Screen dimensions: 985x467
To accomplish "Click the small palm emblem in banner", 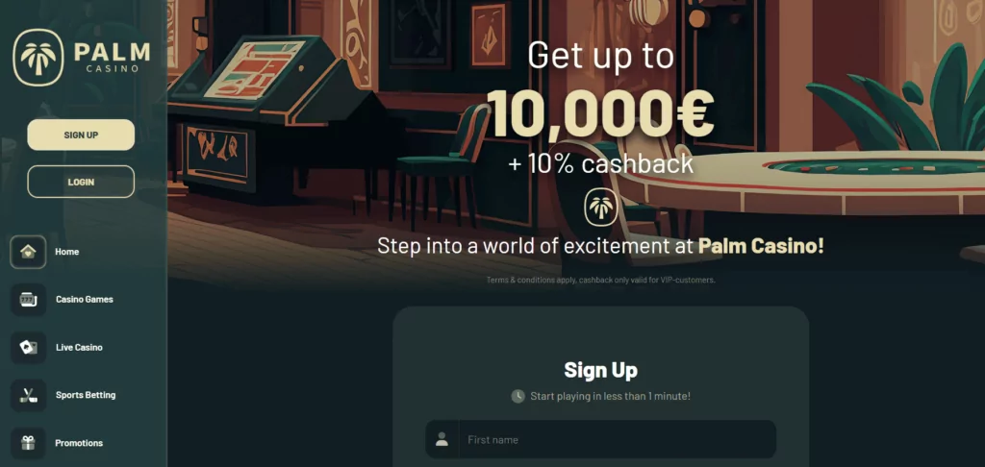I will pyautogui.click(x=600, y=208).
